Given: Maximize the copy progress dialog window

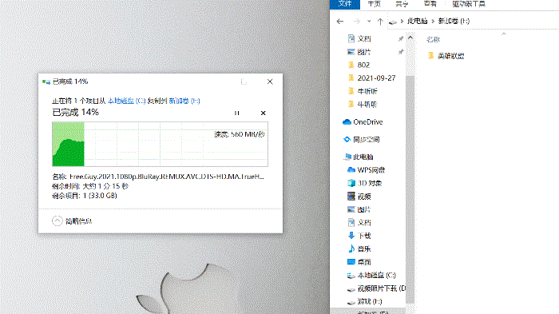Looking at the screenshot, I should click(244, 81).
